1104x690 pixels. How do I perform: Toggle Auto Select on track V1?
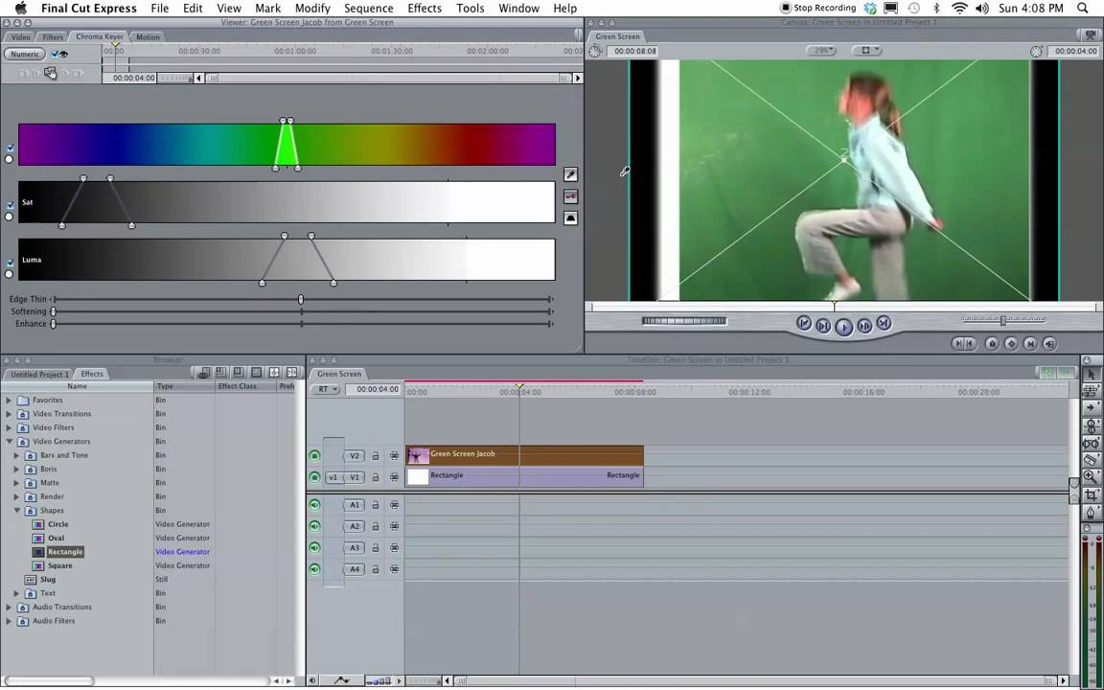point(394,477)
